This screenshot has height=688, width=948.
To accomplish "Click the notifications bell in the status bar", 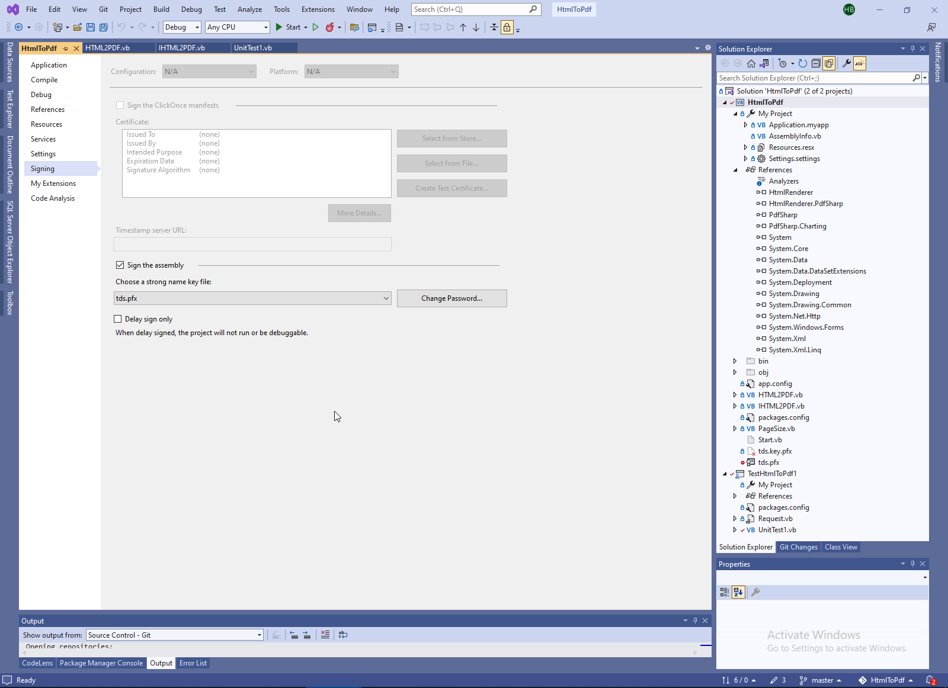I will click(x=930, y=680).
